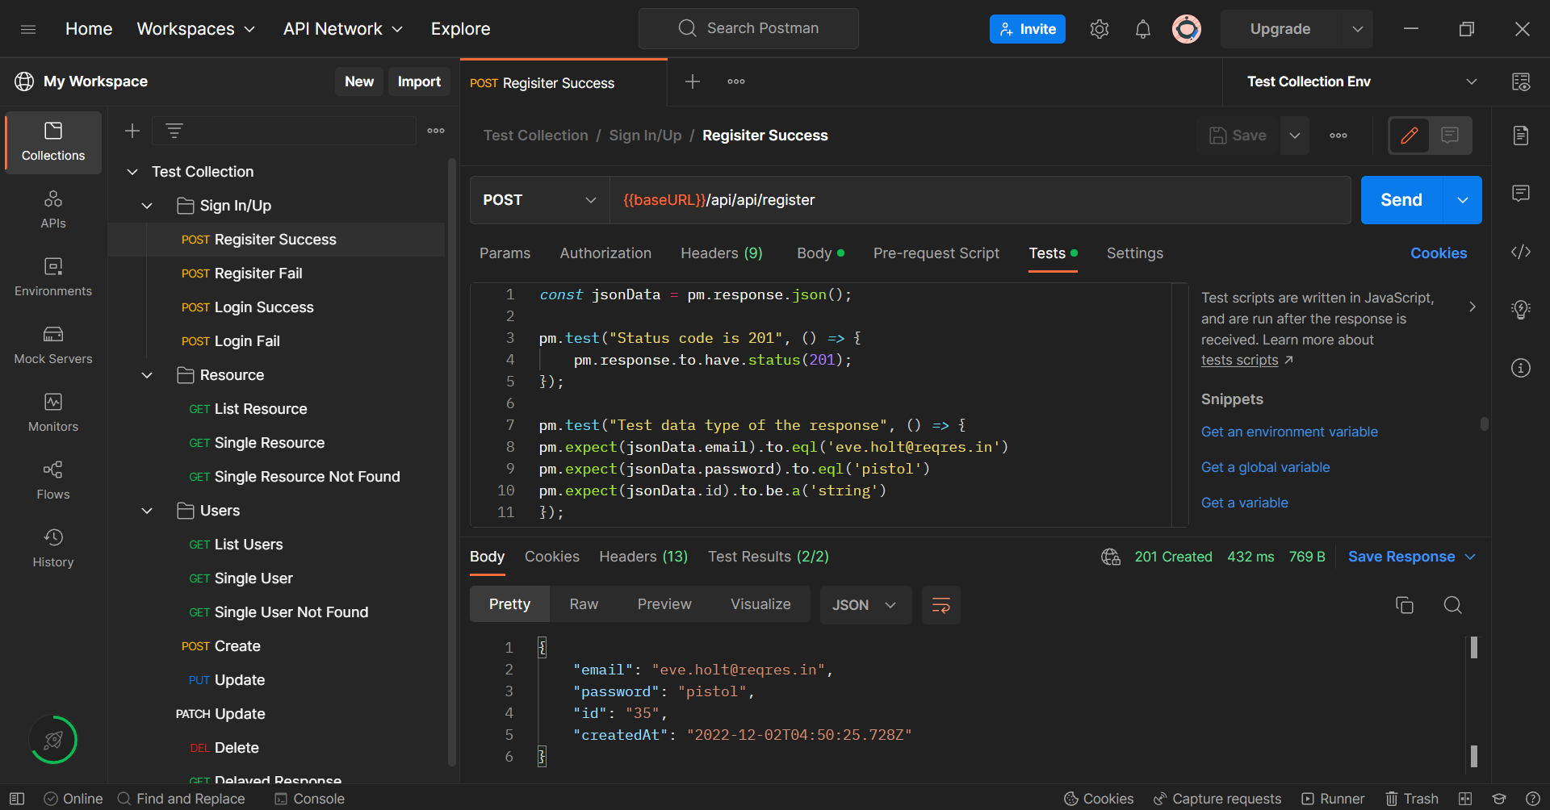Open the Test Collection Env selector
The width and height of the screenshot is (1550, 810).
pos(1363,81)
